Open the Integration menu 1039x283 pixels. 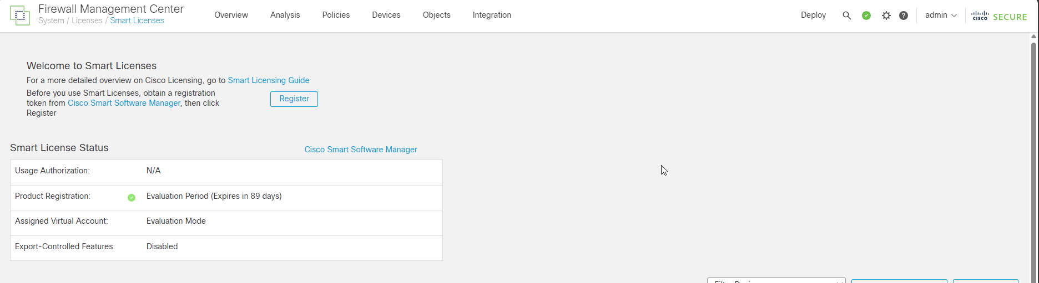point(492,15)
